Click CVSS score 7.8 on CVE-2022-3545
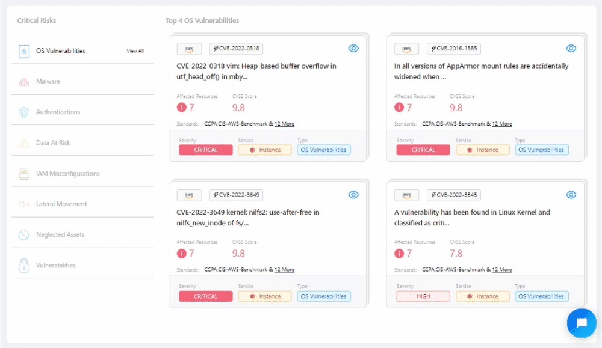 (x=456, y=253)
